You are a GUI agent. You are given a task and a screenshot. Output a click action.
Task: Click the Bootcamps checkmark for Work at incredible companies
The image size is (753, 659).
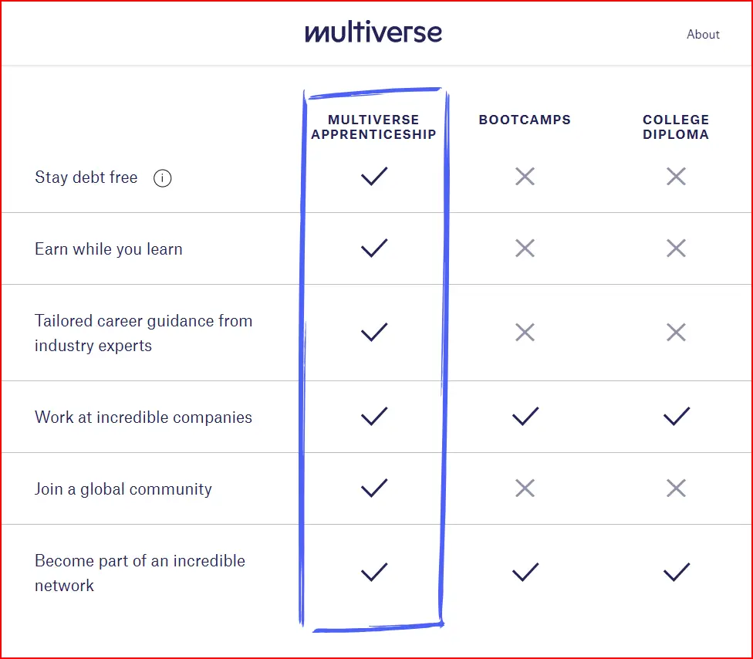tap(525, 416)
